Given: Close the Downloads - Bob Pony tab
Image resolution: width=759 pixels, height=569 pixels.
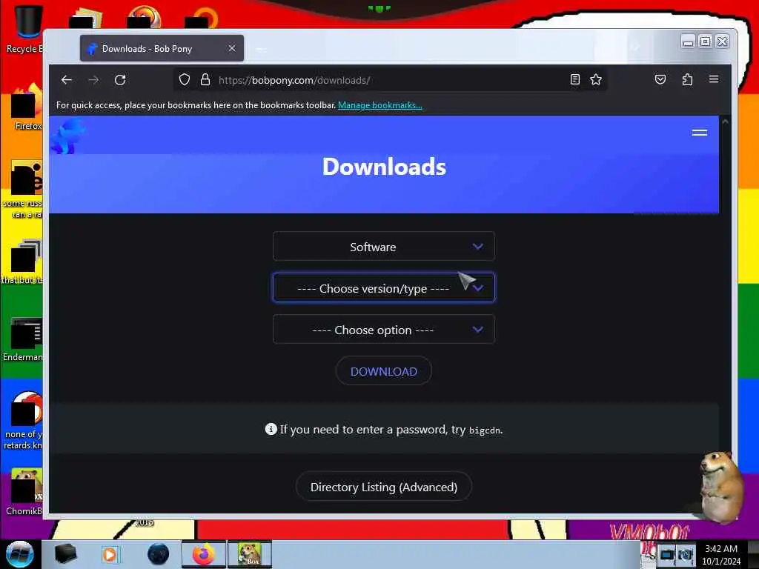Looking at the screenshot, I should coord(232,48).
